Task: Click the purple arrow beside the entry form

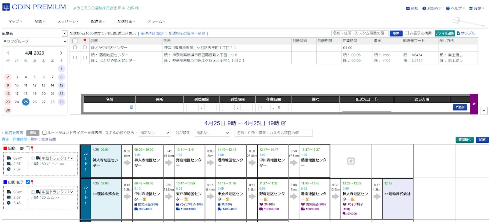Action: [474, 104]
